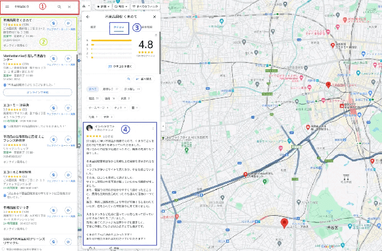
Task: Open the 不用品の出張買取と回収 えこフレンズ listing title
Action: [24, 138]
